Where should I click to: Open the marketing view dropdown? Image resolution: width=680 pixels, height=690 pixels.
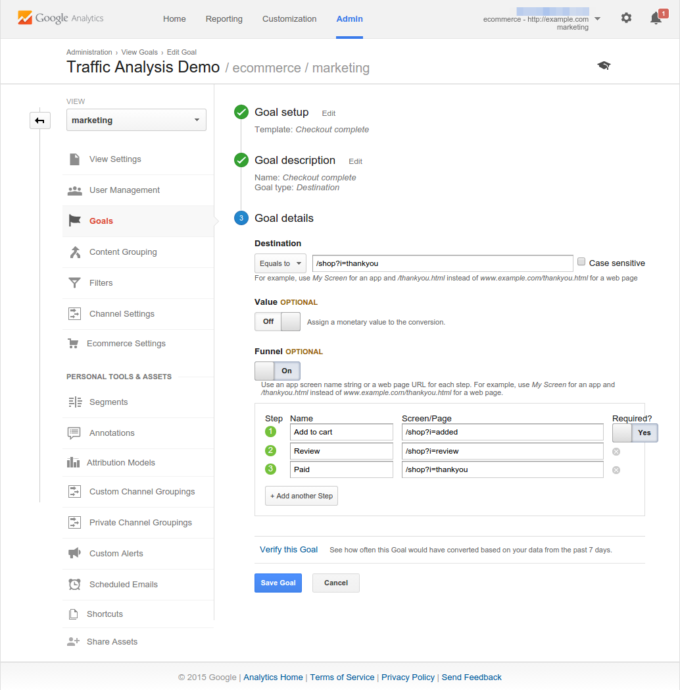click(x=136, y=120)
